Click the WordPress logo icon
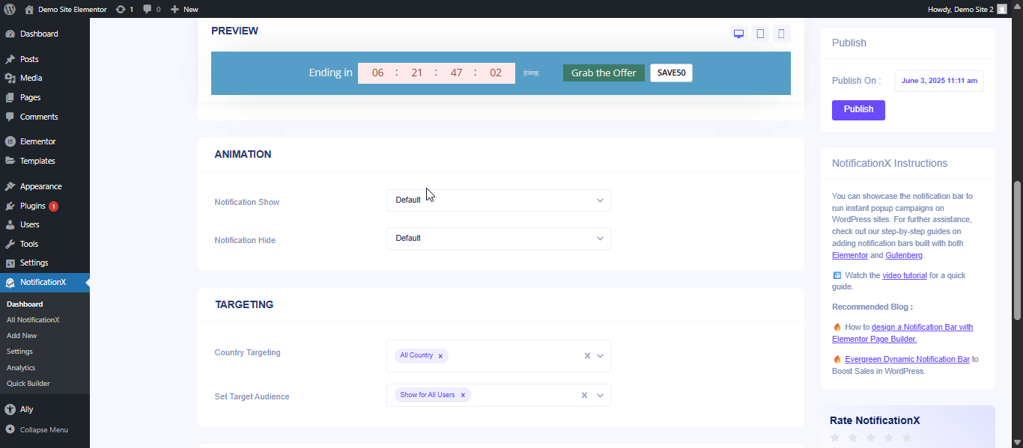The height and width of the screenshot is (448, 1023). (10, 9)
